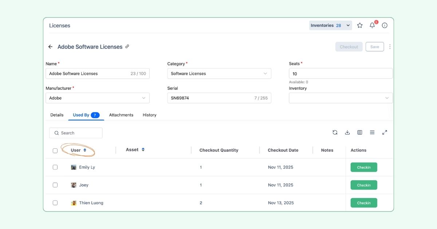Click the back arrow beside Adobe Software Licenses
437x229 pixels.
[50, 47]
